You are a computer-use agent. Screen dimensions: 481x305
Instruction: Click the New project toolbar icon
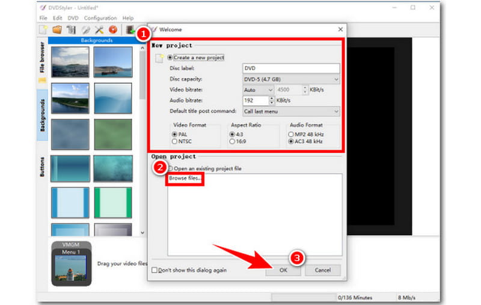tap(43, 29)
